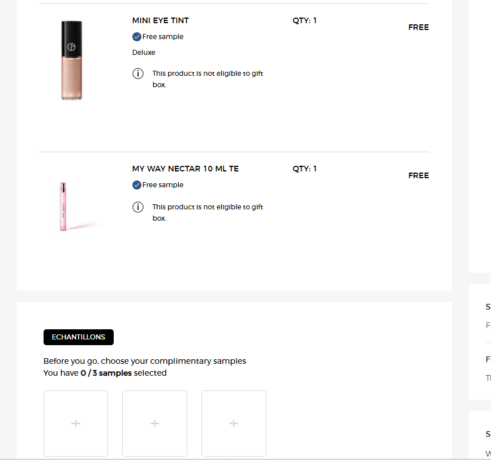
Task: Click the FREE price for Mini Eye Tint
Action: (x=419, y=27)
